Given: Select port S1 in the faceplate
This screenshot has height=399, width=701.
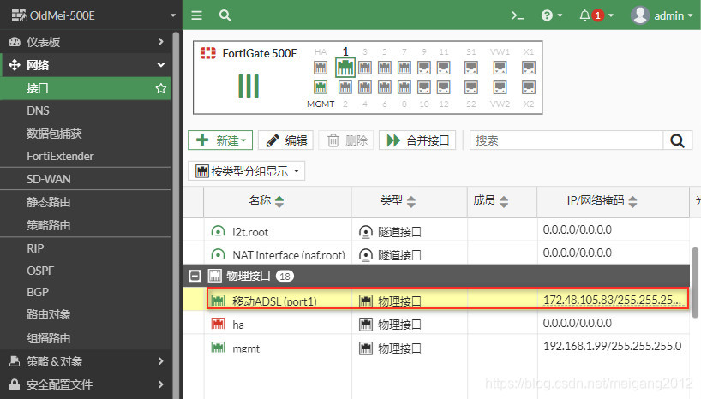Looking at the screenshot, I should [x=471, y=68].
